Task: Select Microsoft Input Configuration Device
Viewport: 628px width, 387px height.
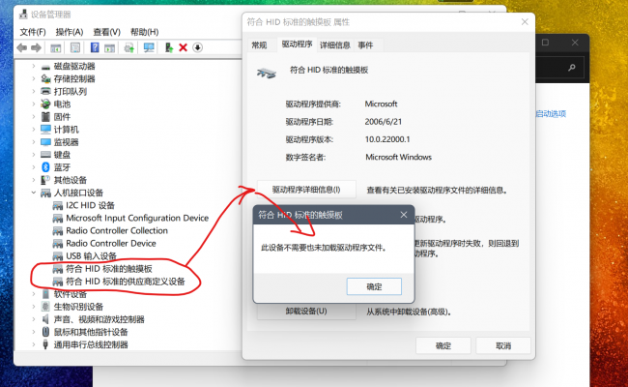Action: [137, 218]
